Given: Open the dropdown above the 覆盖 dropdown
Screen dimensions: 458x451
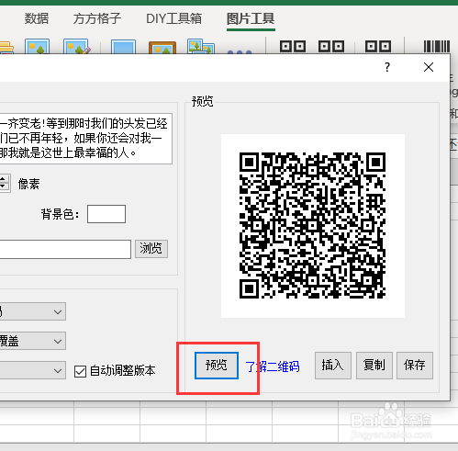Looking at the screenshot, I should coord(32,311).
